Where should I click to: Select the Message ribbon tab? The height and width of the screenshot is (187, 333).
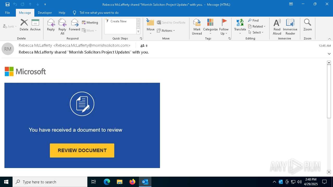pyautogui.click(x=25, y=13)
